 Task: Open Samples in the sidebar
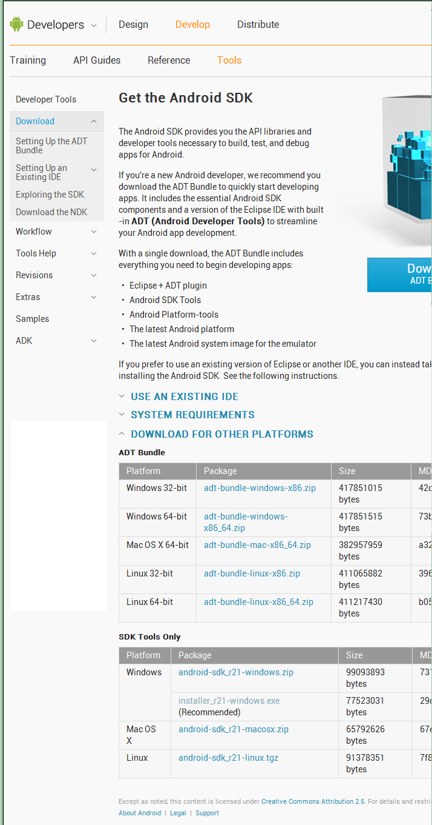(33, 319)
